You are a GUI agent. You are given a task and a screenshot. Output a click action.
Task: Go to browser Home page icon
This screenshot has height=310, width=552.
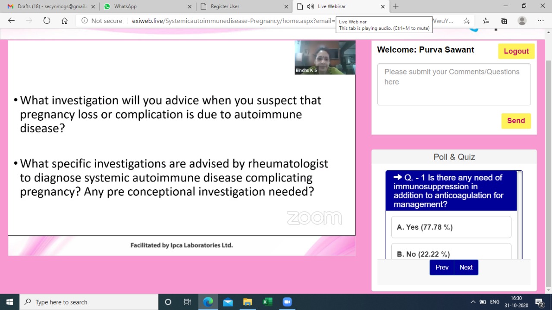(x=65, y=21)
